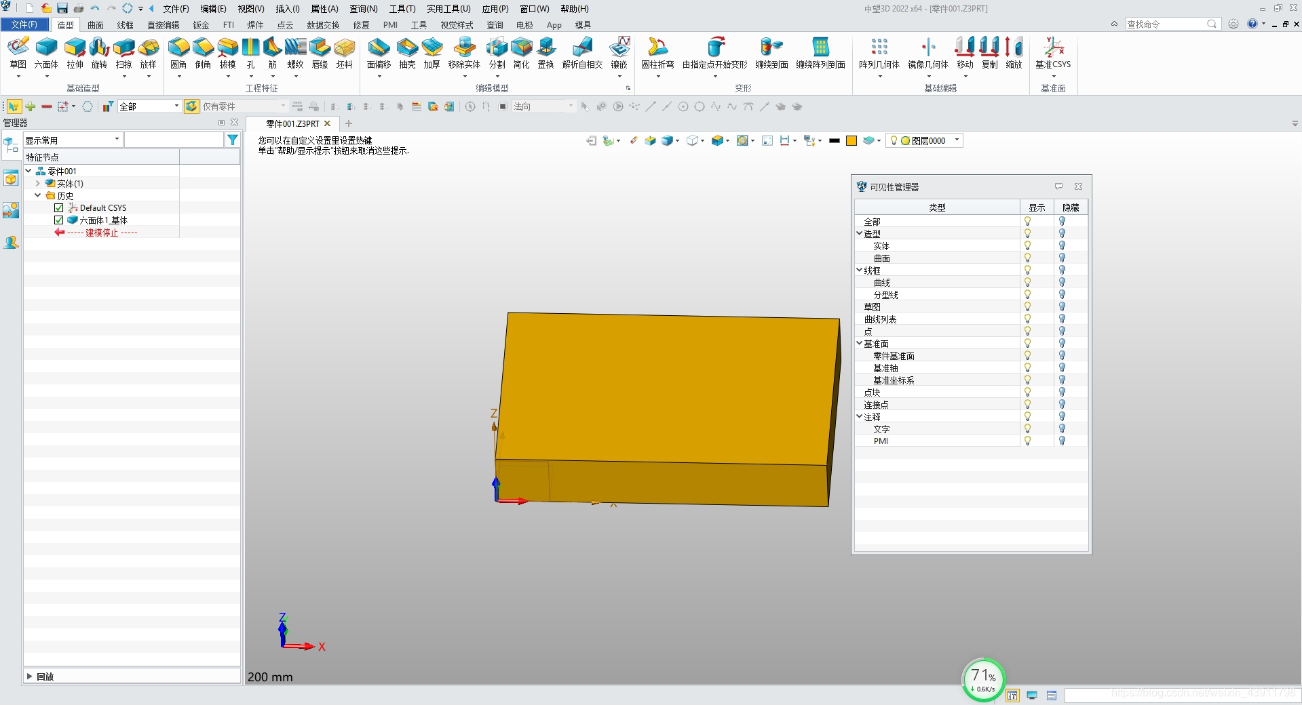Viewport: 1302px width, 705px height.
Task: Click the 显示 column header
Action: [x=1037, y=207]
